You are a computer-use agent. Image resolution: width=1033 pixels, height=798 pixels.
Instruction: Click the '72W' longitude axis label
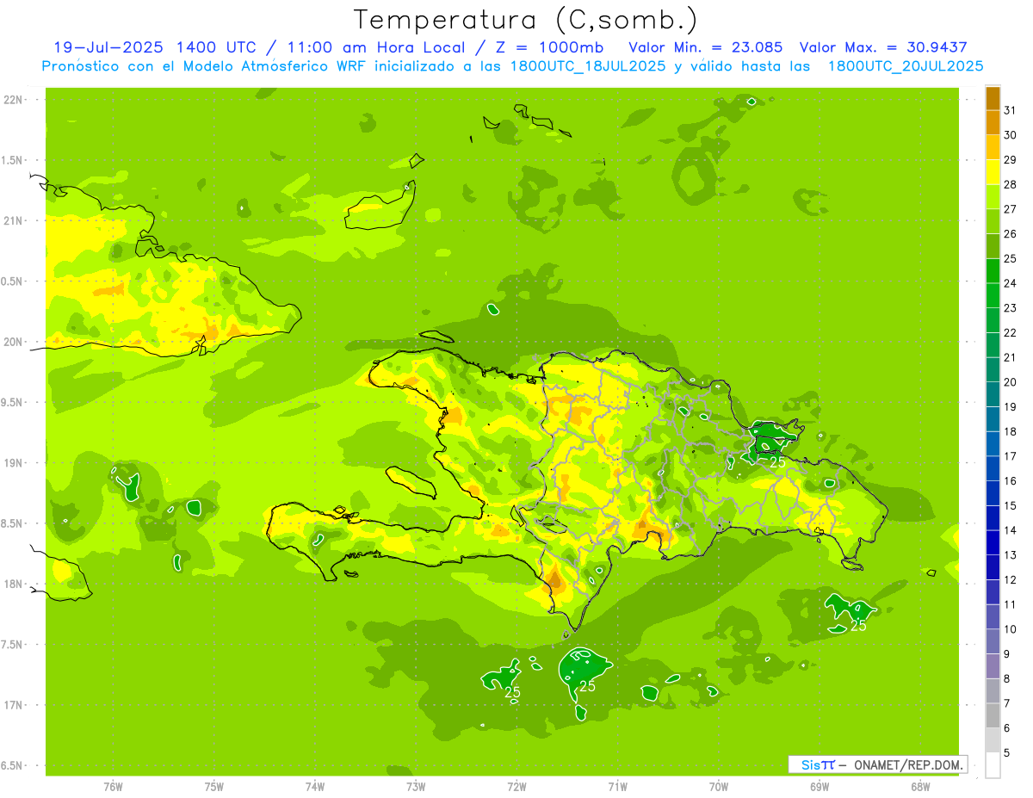516,787
